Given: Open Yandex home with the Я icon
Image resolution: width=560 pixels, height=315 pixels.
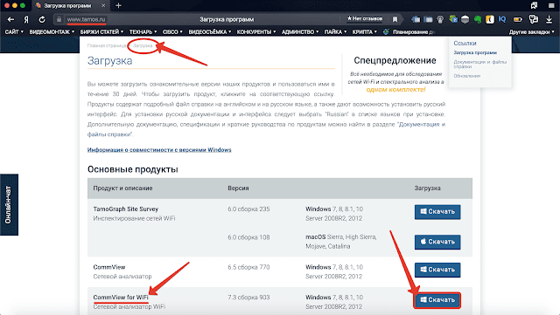Looking at the screenshot, I should tap(26, 19).
